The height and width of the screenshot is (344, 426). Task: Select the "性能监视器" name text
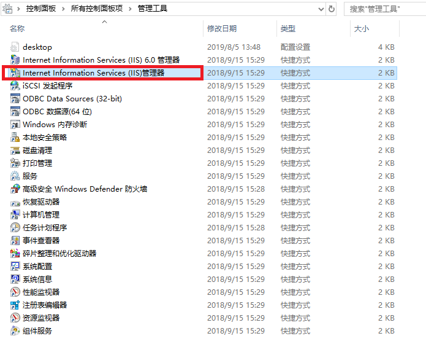click(x=41, y=292)
